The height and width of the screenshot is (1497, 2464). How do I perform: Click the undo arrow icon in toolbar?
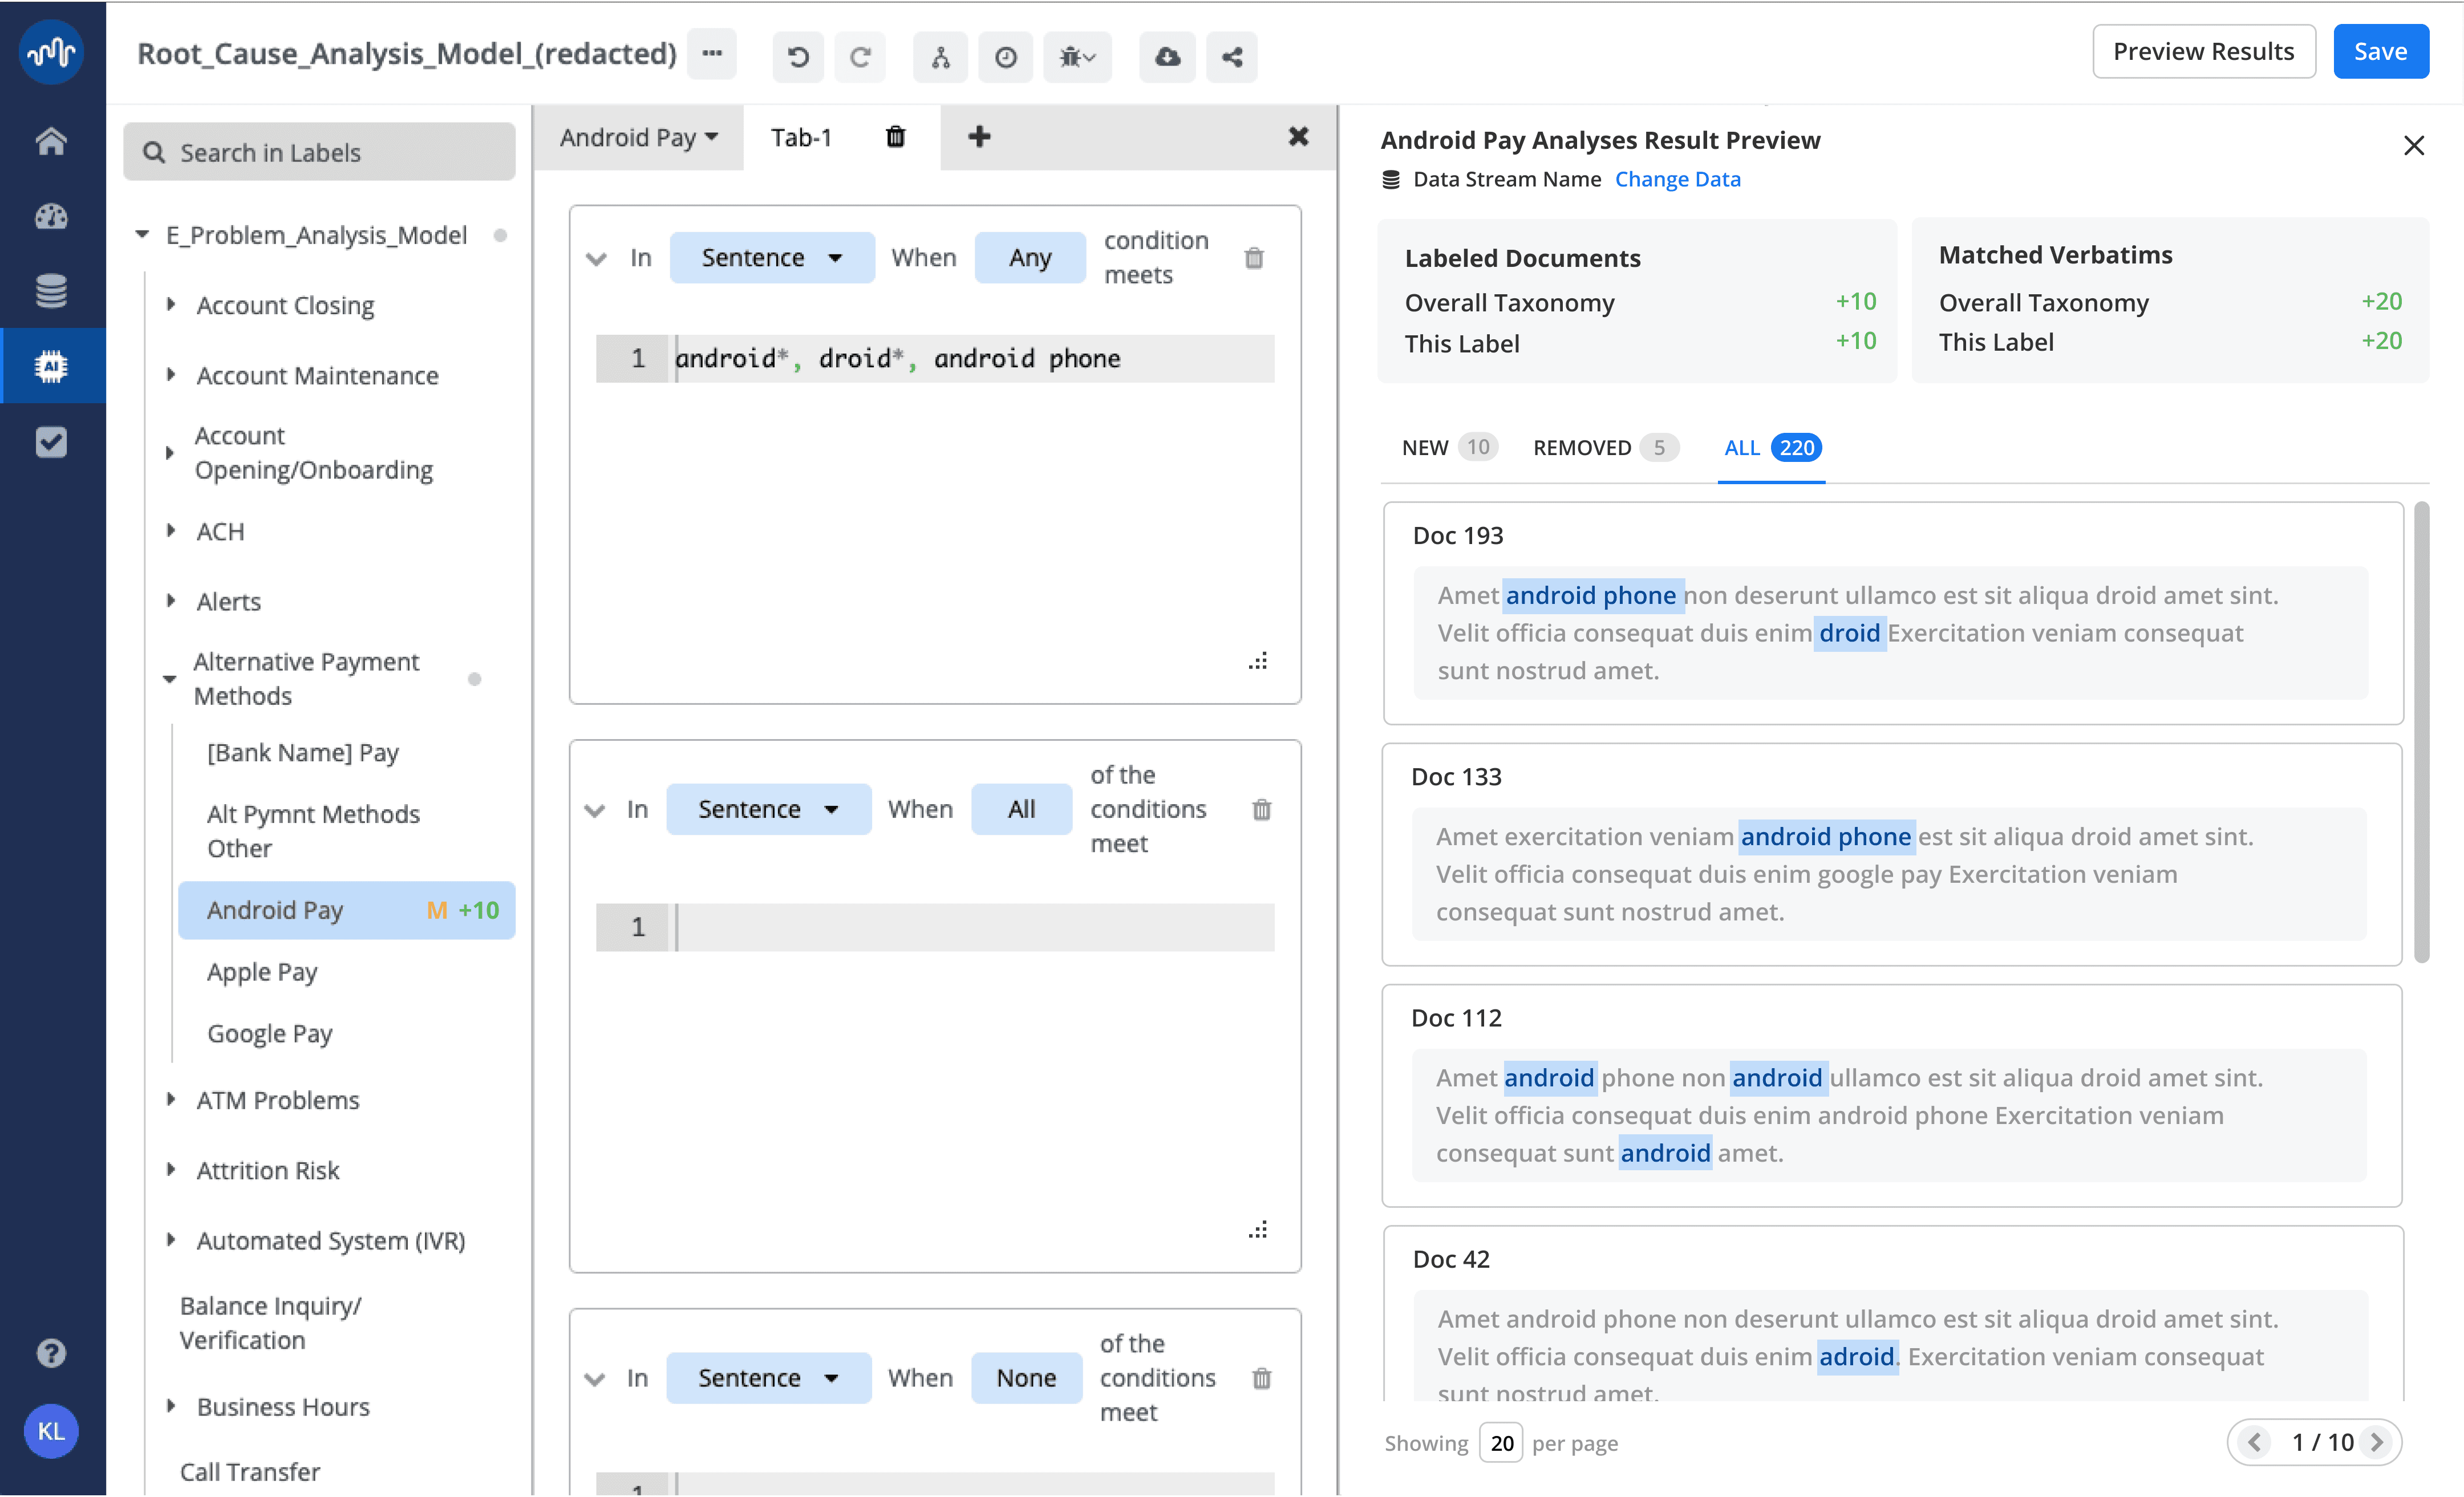[797, 57]
